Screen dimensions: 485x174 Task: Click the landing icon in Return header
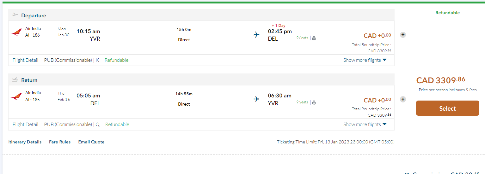15,80
